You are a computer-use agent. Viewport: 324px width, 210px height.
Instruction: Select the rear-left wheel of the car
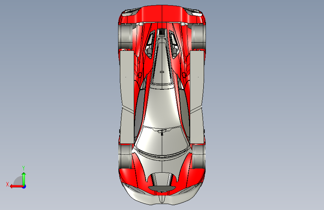coord(125,37)
